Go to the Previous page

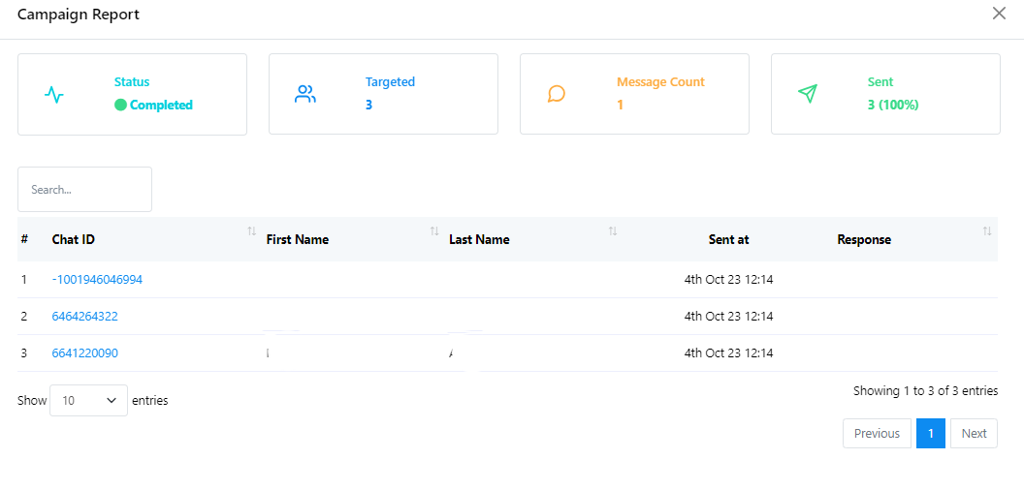[x=877, y=434]
